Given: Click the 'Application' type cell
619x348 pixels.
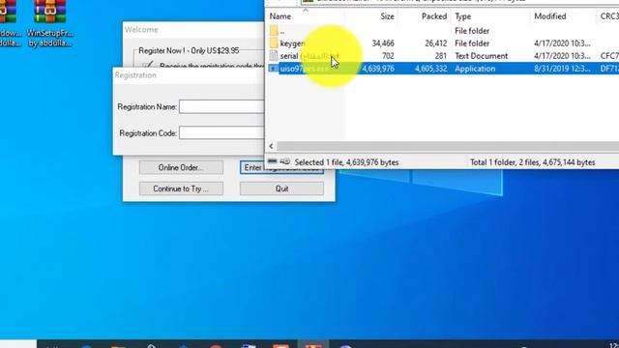Looking at the screenshot, I should pyautogui.click(x=475, y=69).
